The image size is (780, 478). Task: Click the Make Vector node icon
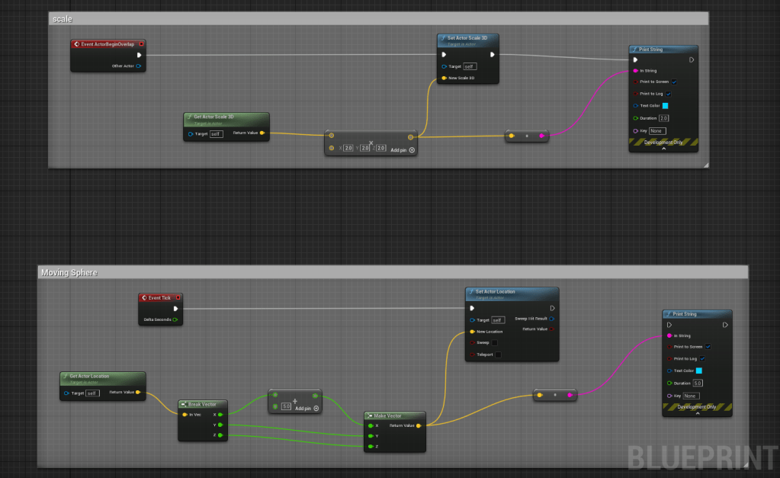371,415
